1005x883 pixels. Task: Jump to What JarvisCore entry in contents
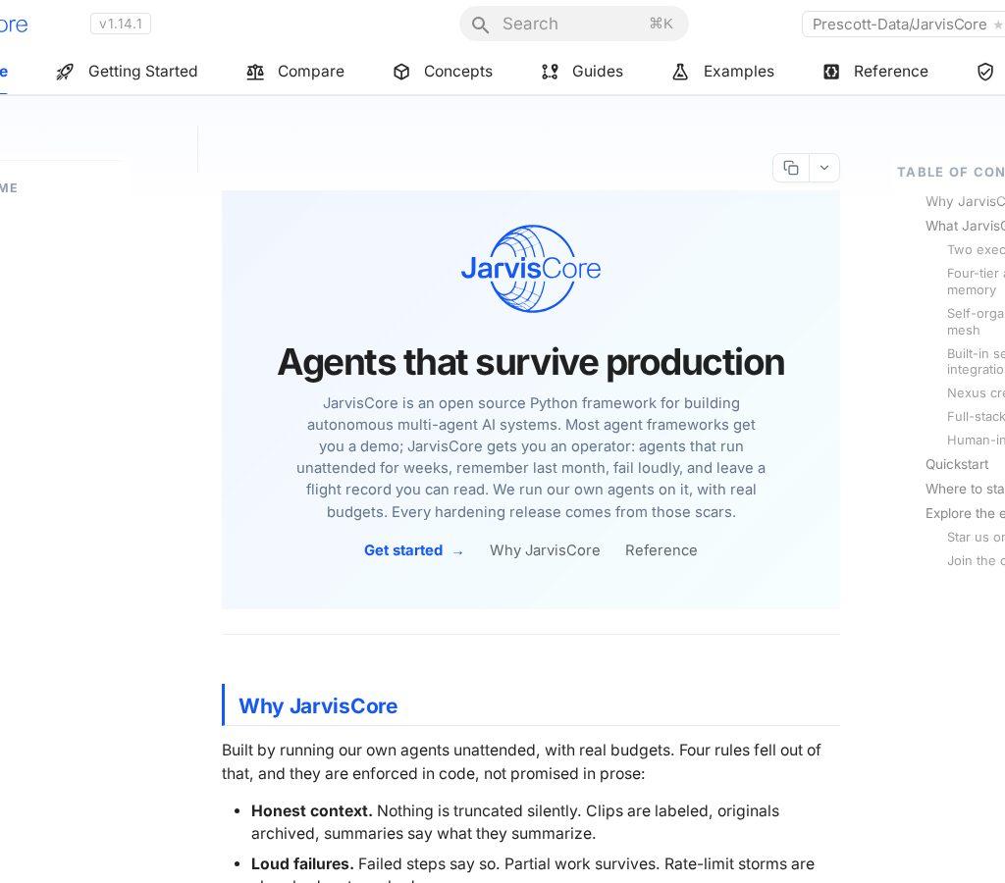965,227
